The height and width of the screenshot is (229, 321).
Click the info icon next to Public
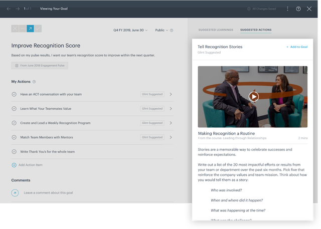[172, 30]
